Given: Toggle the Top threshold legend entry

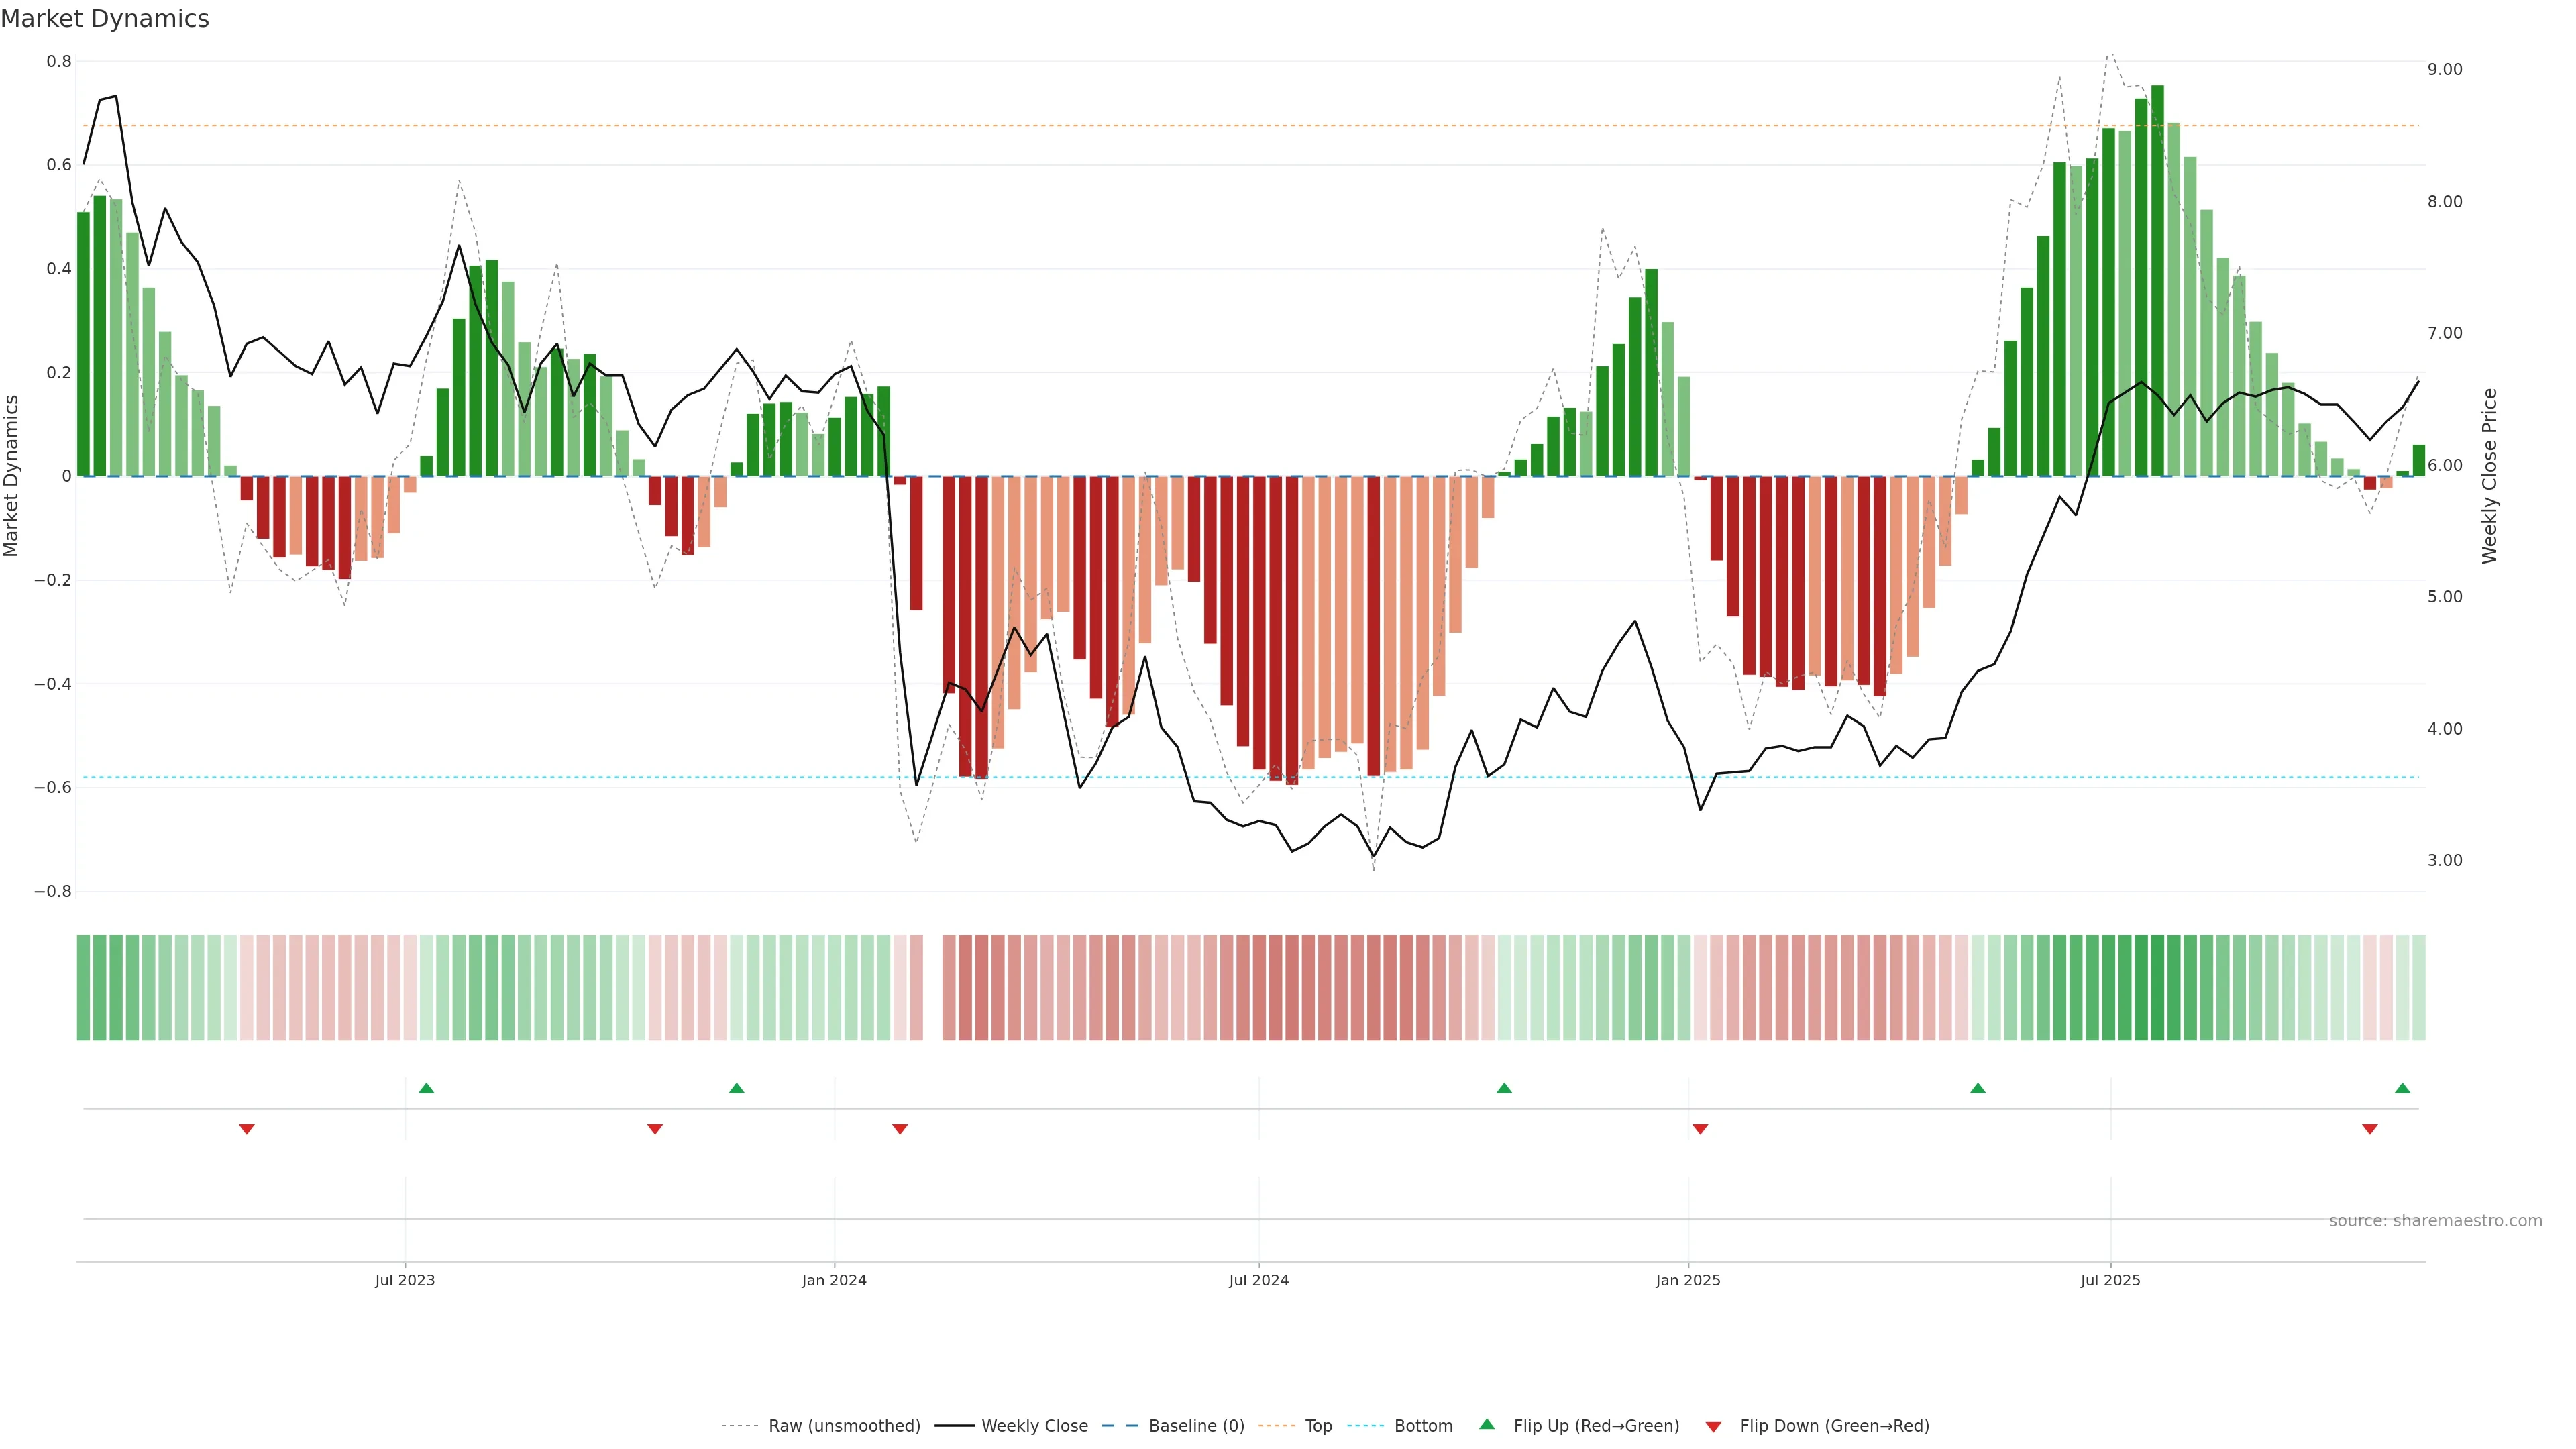Looking at the screenshot, I should (1318, 1426).
